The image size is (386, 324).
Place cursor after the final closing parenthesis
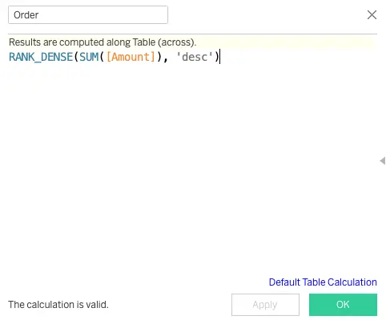(x=219, y=57)
